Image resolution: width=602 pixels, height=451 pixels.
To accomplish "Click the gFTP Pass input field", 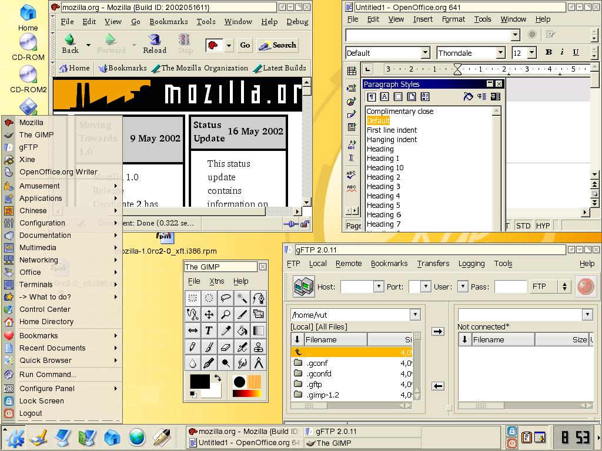I will (x=511, y=287).
